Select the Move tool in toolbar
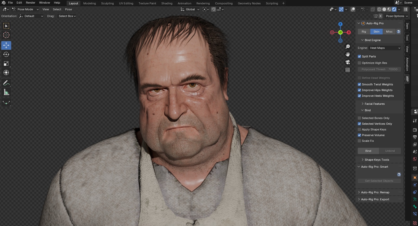Image resolution: width=418 pixels, height=226 pixels. pyautogui.click(x=6, y=45)
